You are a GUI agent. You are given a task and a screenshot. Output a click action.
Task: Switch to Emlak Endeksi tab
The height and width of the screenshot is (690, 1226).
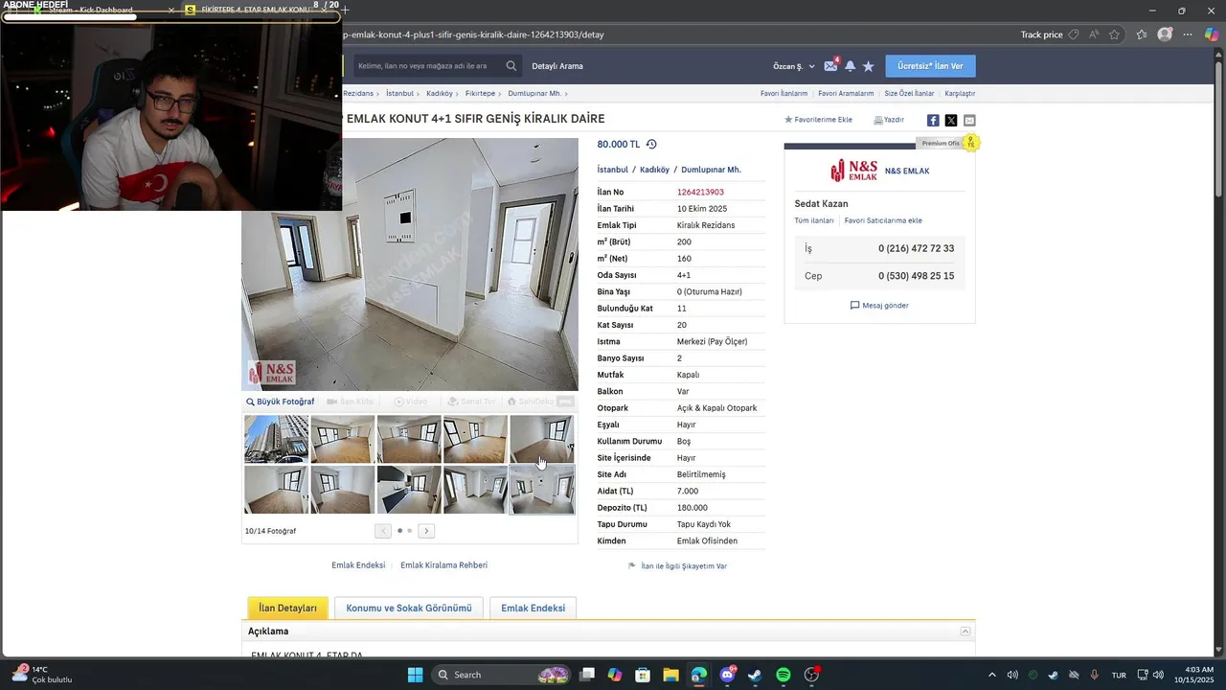[533, 608]
